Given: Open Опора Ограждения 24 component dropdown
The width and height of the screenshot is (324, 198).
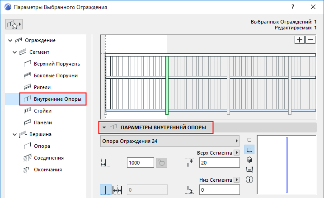Looking at the screenshot, I should coord(170,141).
